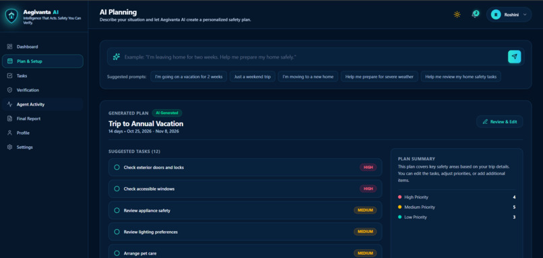Click the Agent Activity pulse icon
This screenshot has height=258, width=543.
coord(9,104)
